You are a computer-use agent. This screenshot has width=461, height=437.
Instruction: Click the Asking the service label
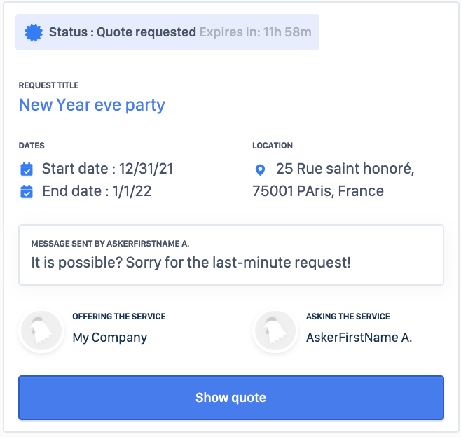[x=348, y=317]
